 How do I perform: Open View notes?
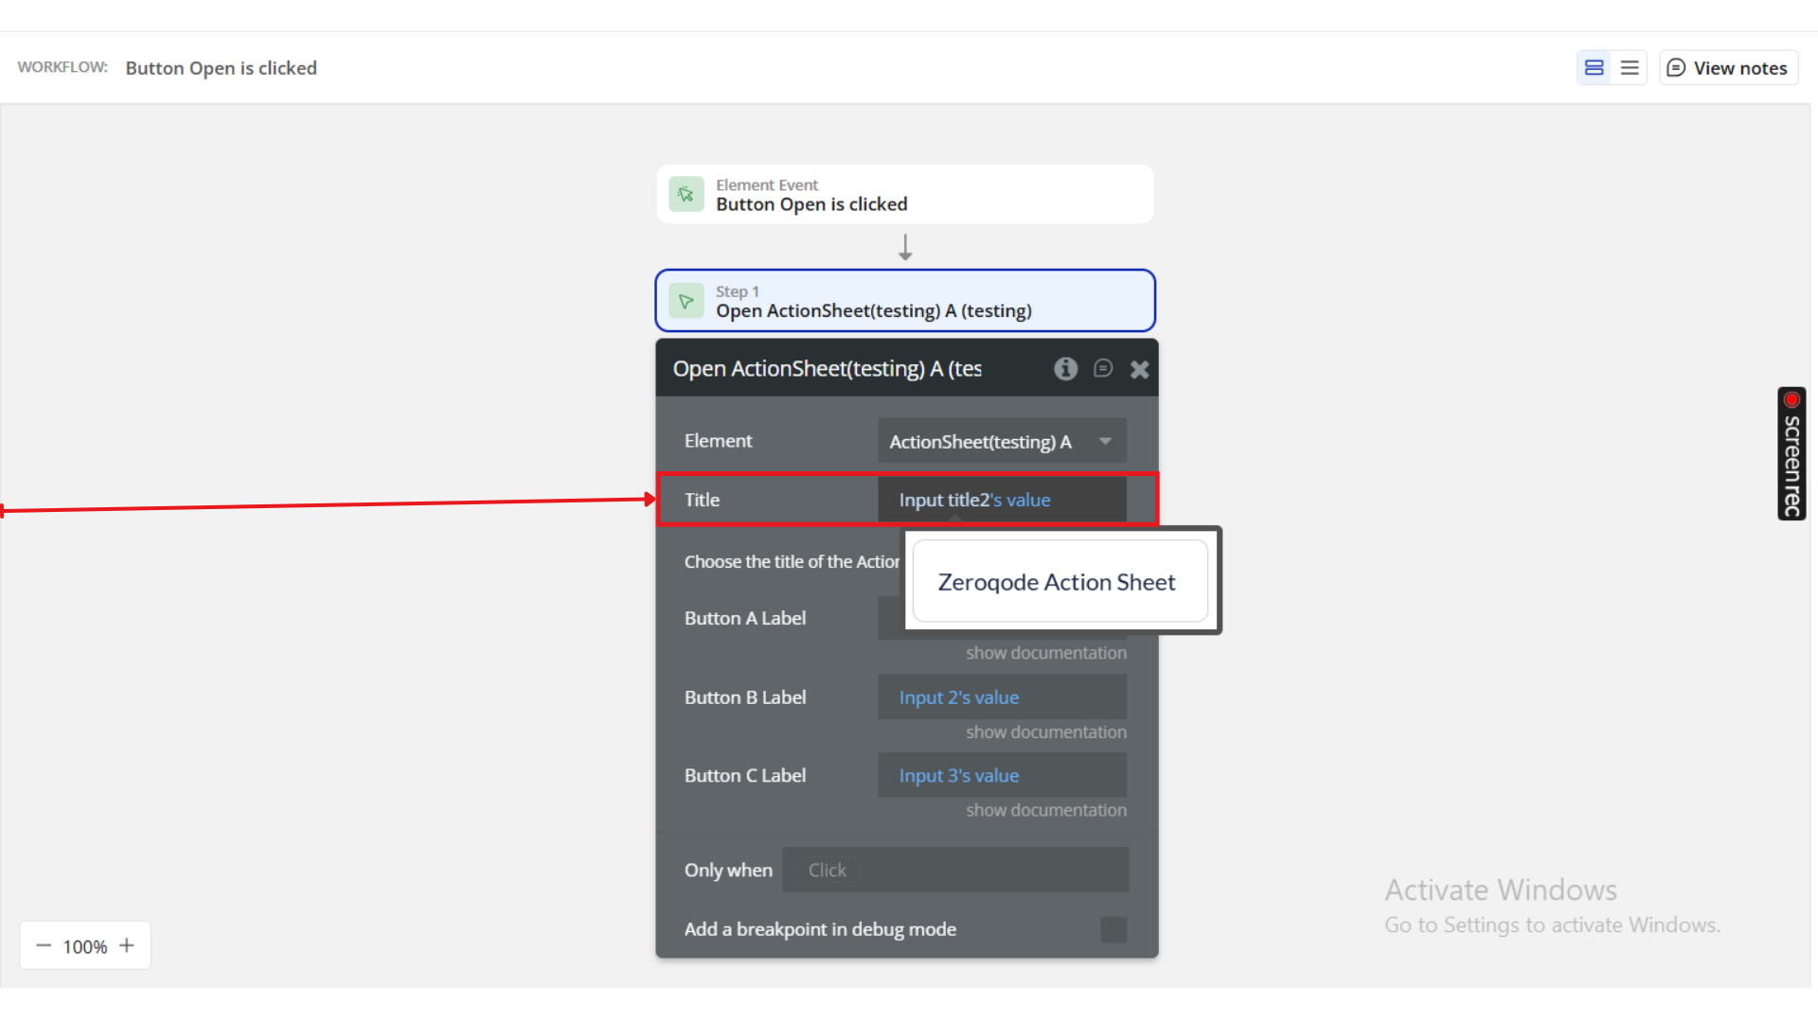tap(1728, 68)
